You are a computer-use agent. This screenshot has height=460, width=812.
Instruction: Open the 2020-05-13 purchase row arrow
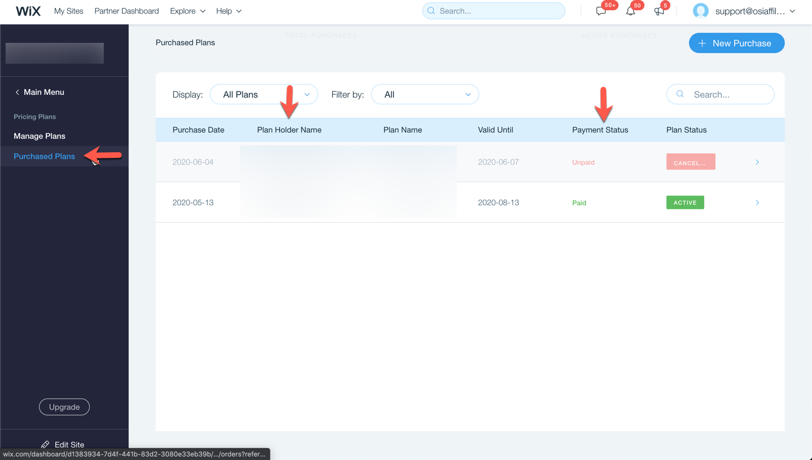757,202
